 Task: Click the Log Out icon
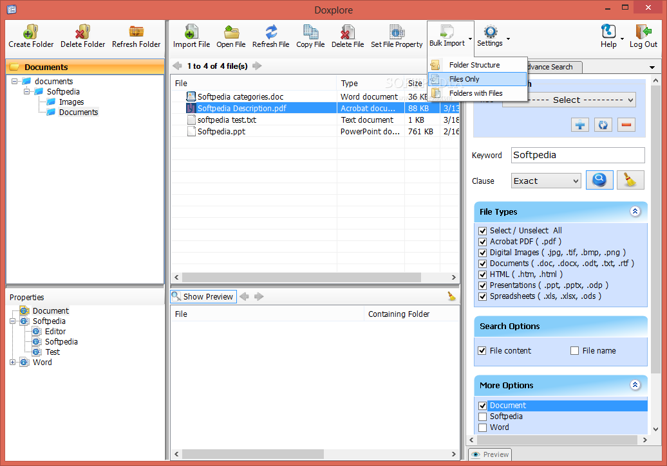click(x=643, y=31)
